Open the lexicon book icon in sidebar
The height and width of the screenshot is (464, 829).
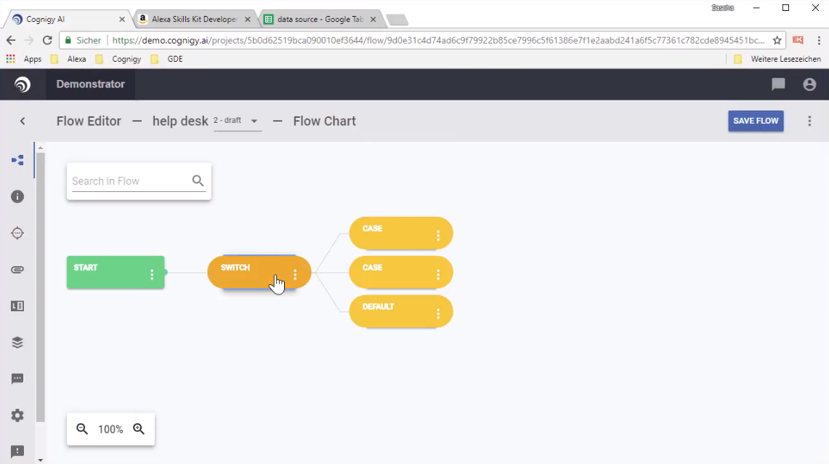17,306
